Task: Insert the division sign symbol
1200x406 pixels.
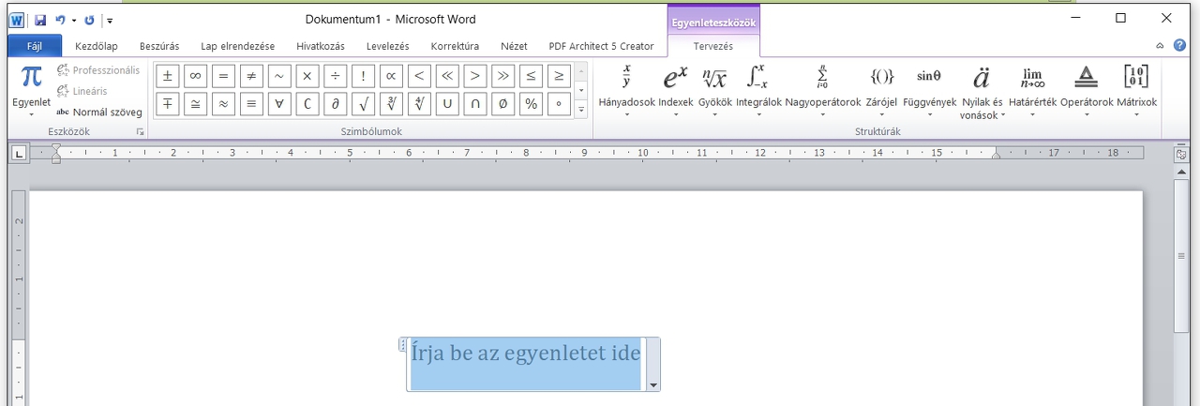Action: [x=336, y=76]
